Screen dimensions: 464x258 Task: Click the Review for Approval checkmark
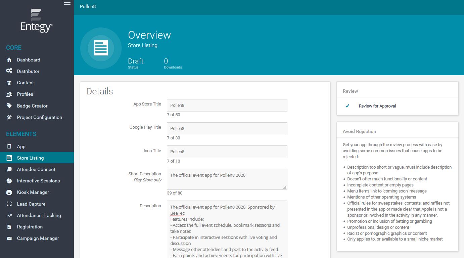click(347, 106)
